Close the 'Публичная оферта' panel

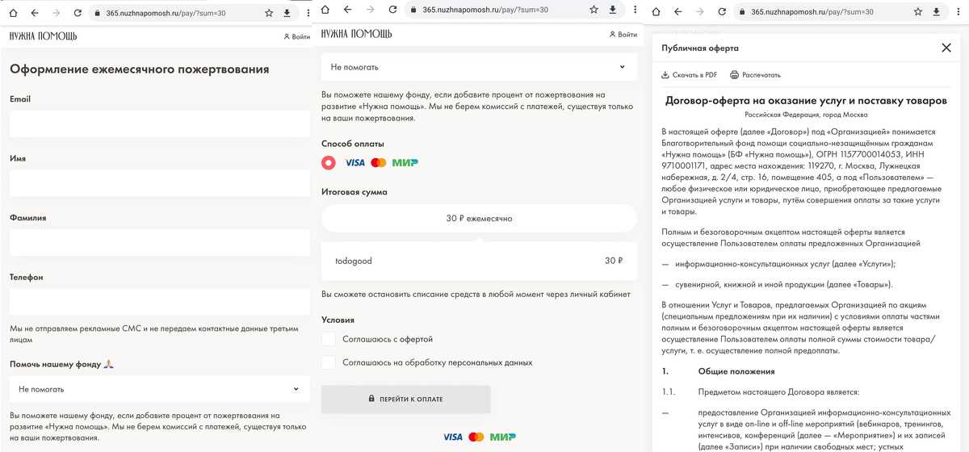tap(946, 48)
